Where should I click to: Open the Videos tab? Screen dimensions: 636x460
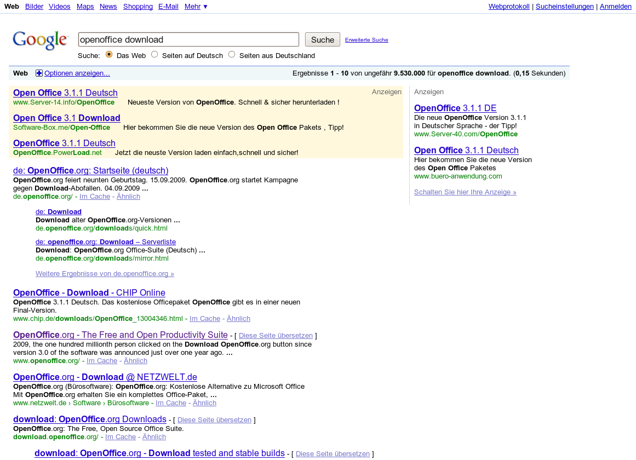(60, 7)
